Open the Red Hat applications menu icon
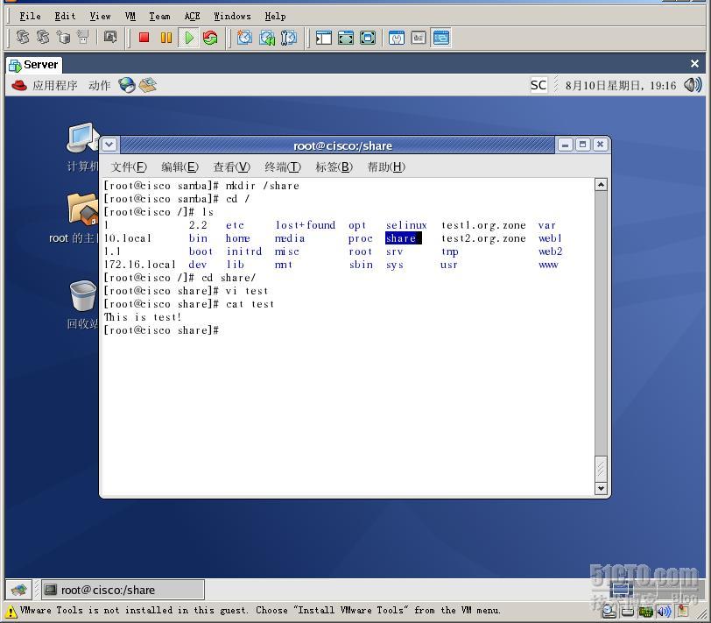This screenshot has height=623, width=711. pos(19,85)
